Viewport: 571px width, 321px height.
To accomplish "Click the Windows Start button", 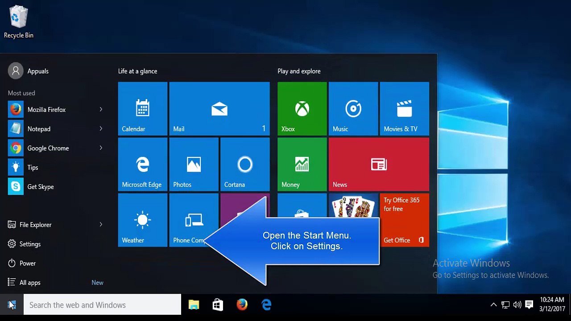I will [x=12, y=305].
